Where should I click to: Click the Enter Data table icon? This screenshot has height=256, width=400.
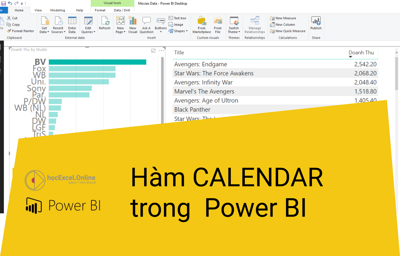coord(72,21)
